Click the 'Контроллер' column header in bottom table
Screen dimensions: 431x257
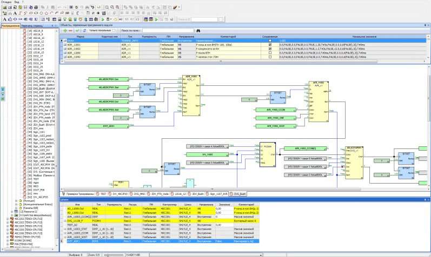pyautogui.click(x=169, y=205)
